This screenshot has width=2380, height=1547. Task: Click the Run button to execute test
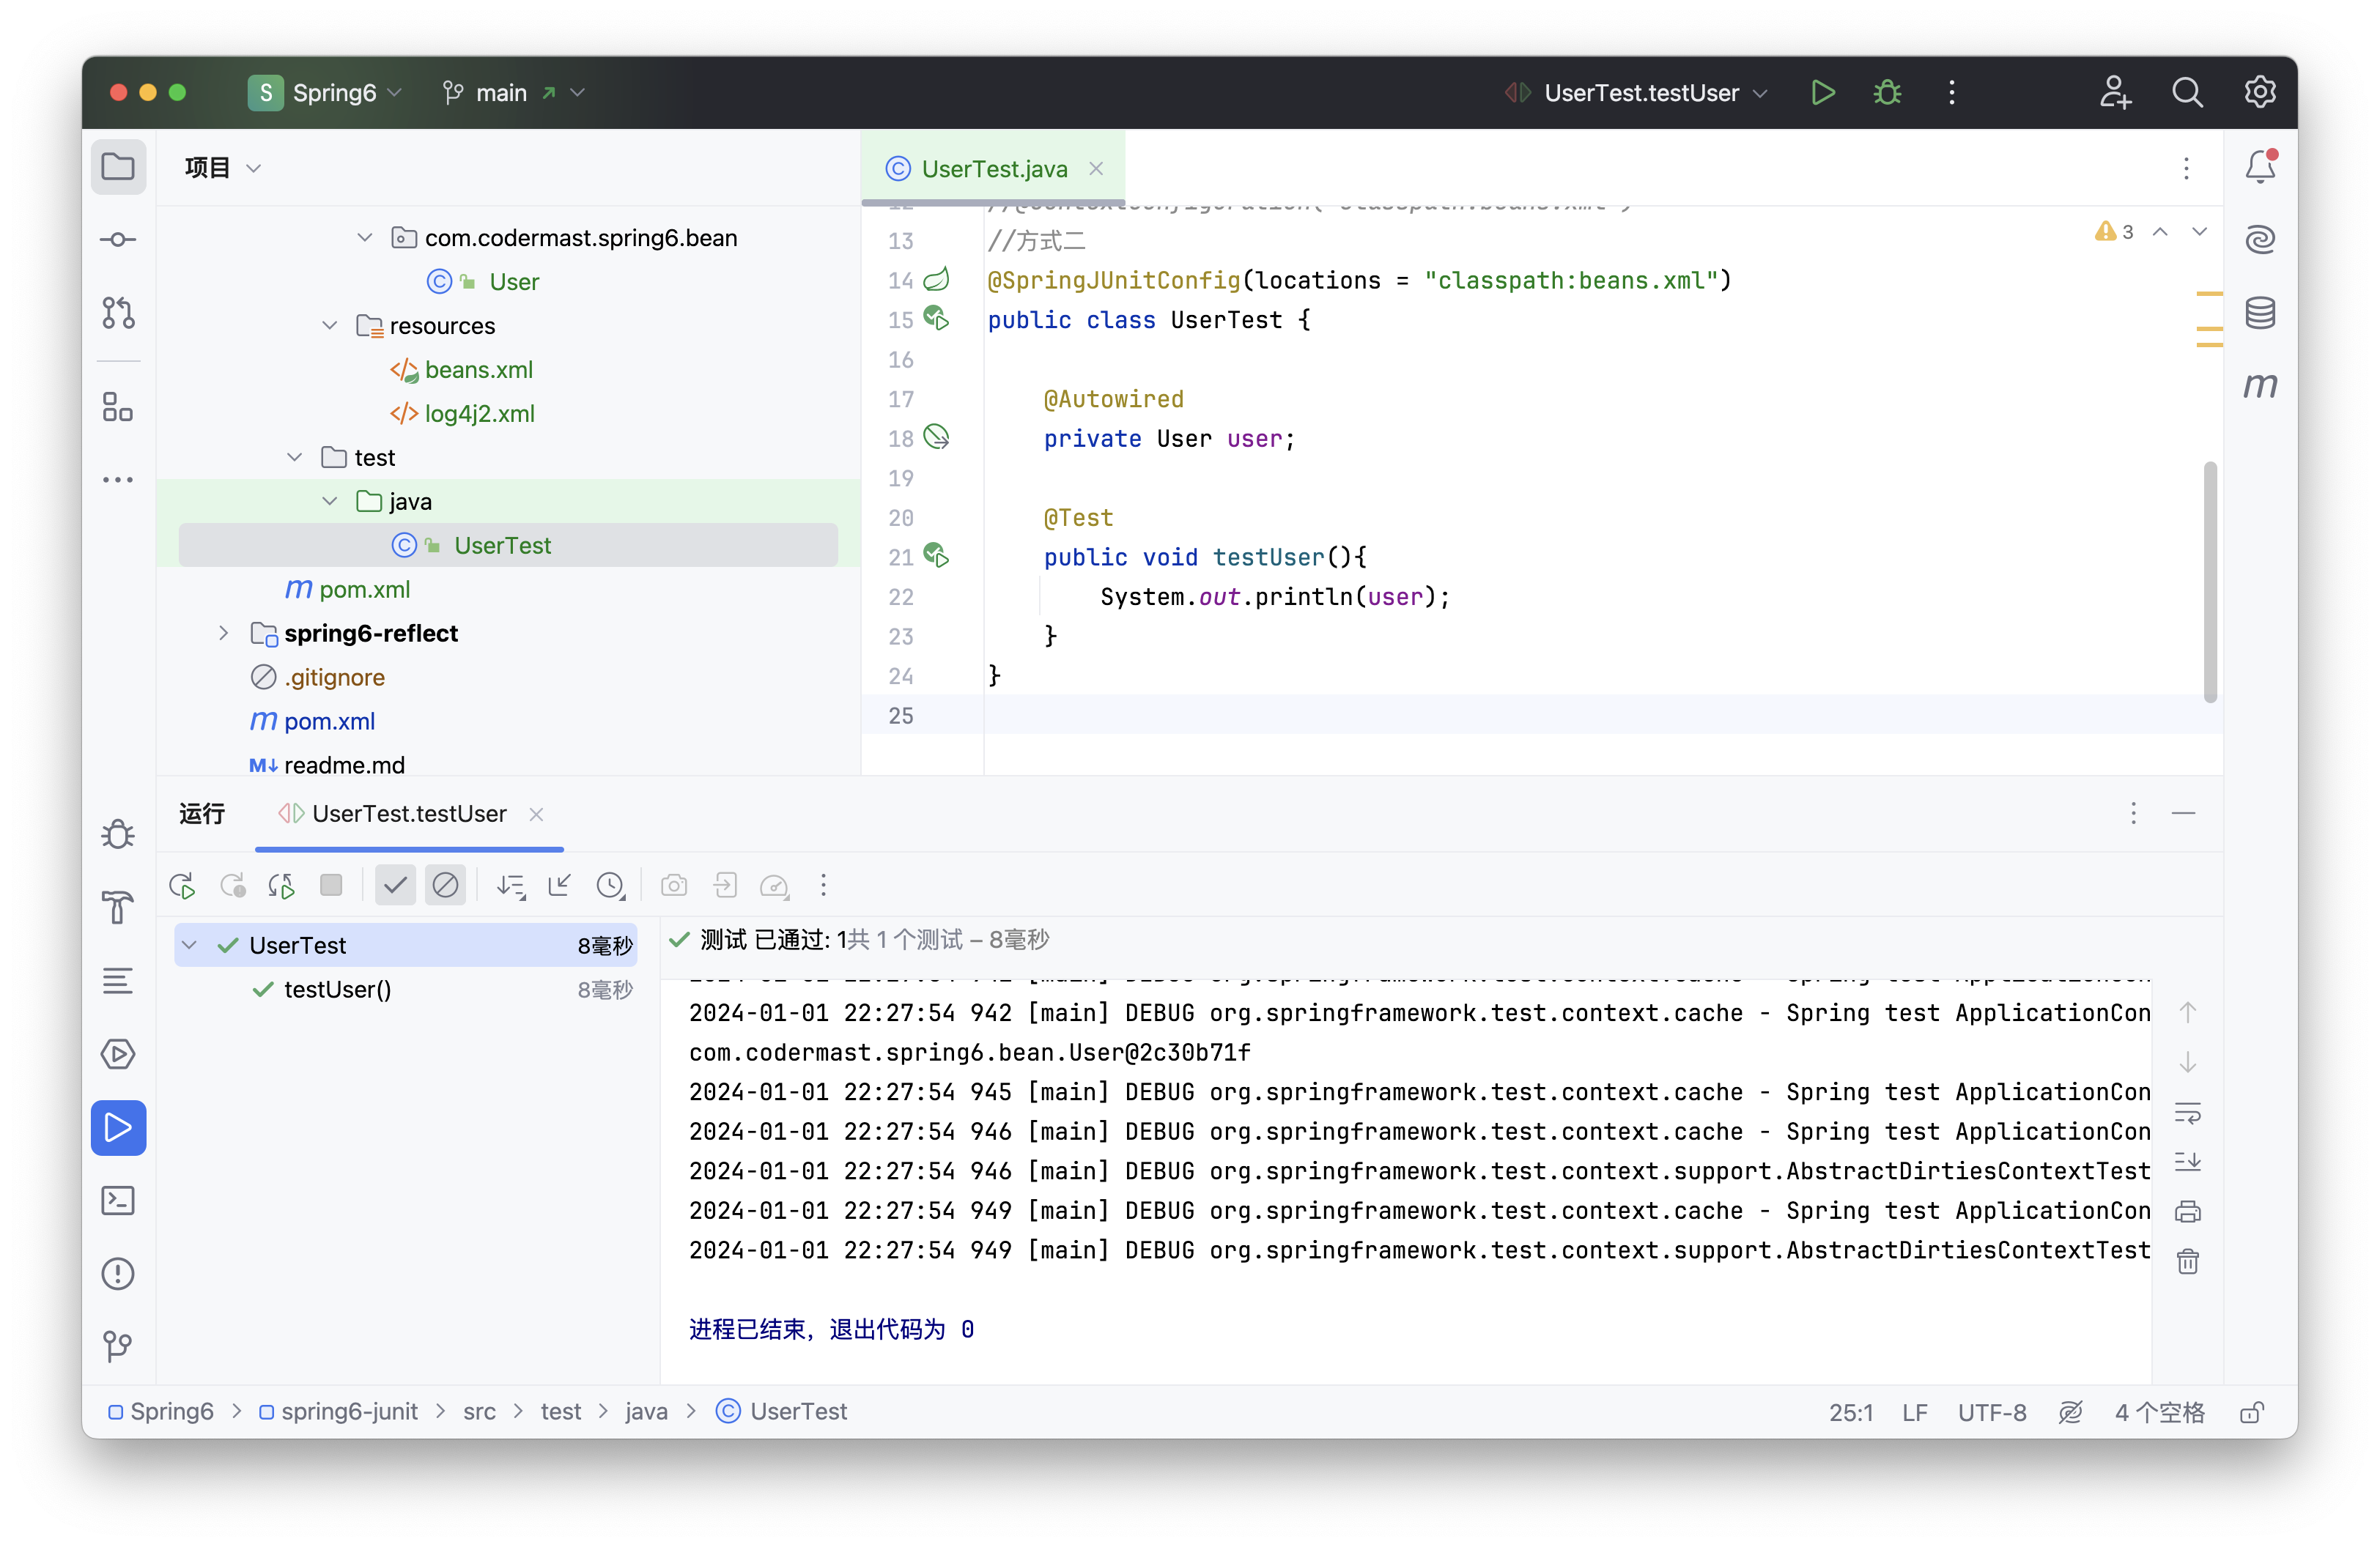point(1822,92)
